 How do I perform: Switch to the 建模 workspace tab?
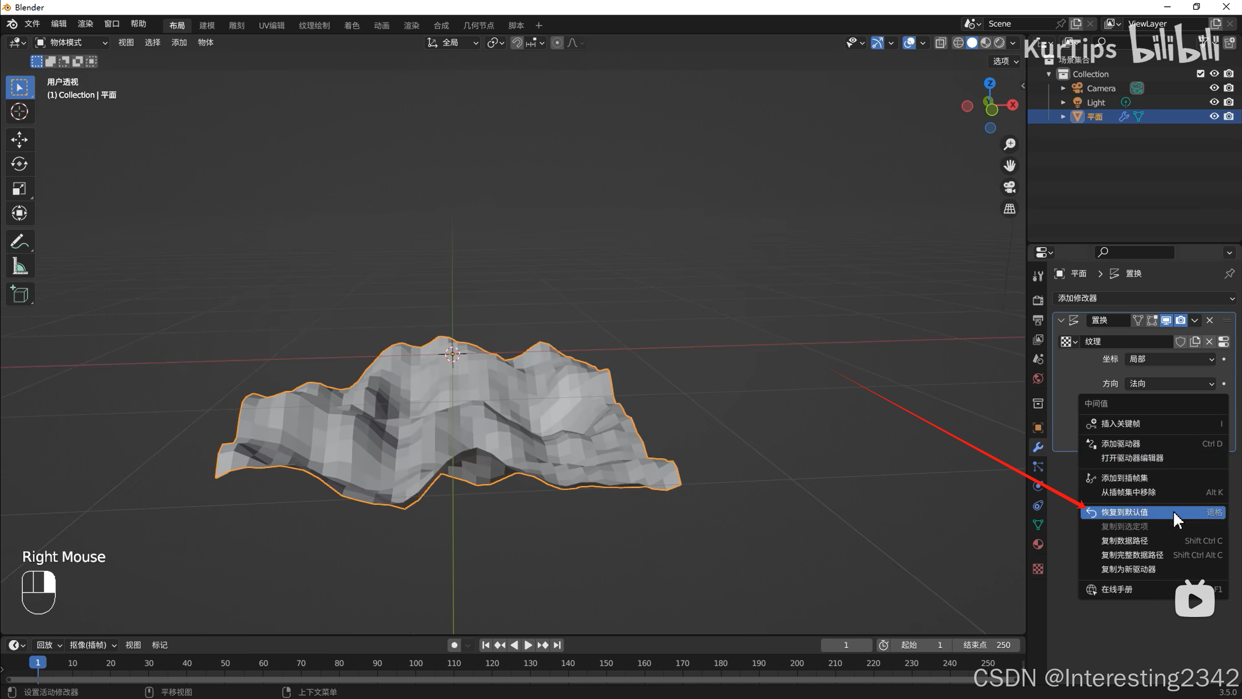coord(207,25)
